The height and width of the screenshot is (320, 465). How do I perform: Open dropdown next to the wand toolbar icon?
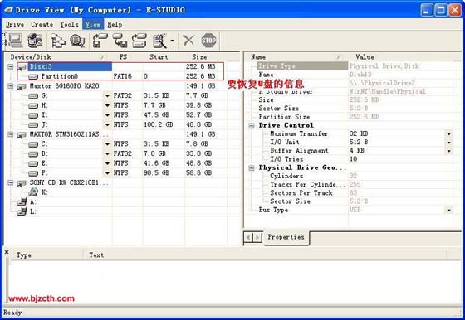[x=173, y=41]
